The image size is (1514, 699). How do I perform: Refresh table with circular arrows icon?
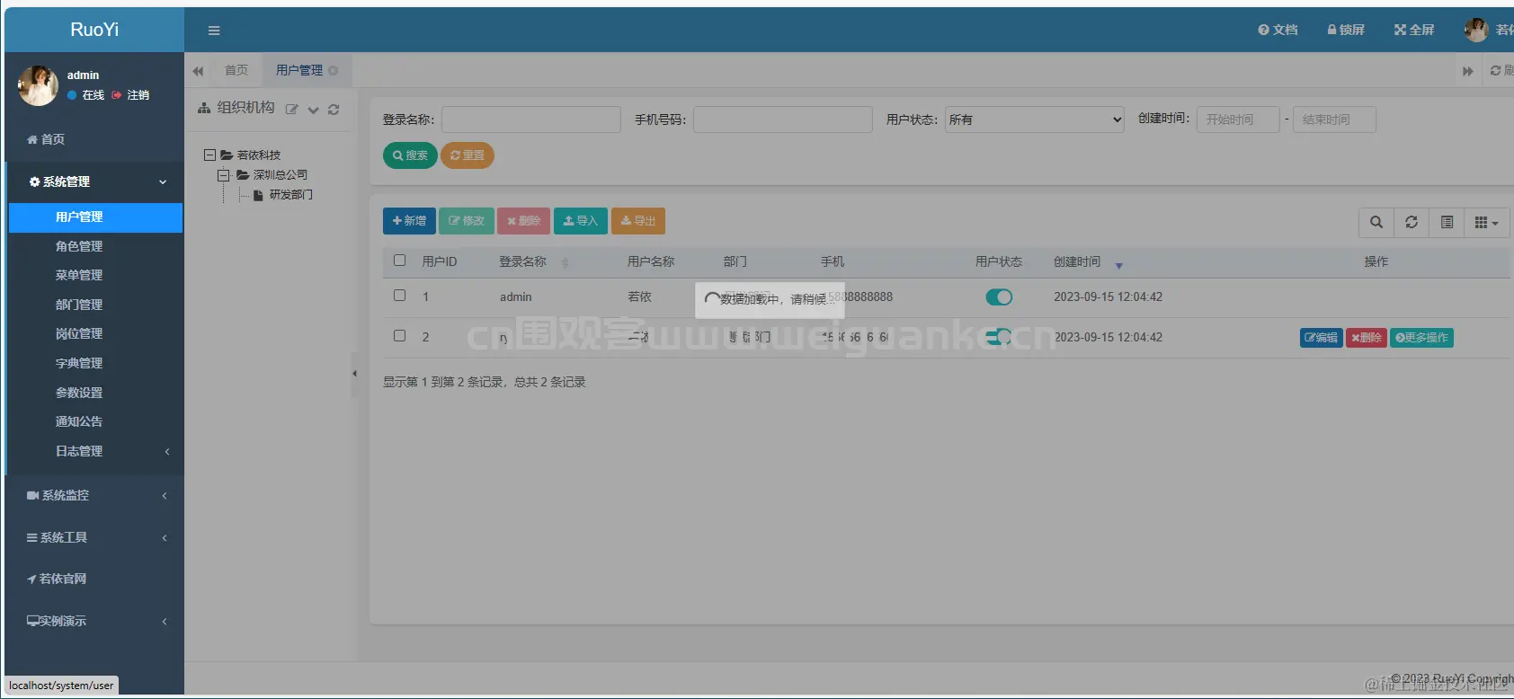(1412, 222)
